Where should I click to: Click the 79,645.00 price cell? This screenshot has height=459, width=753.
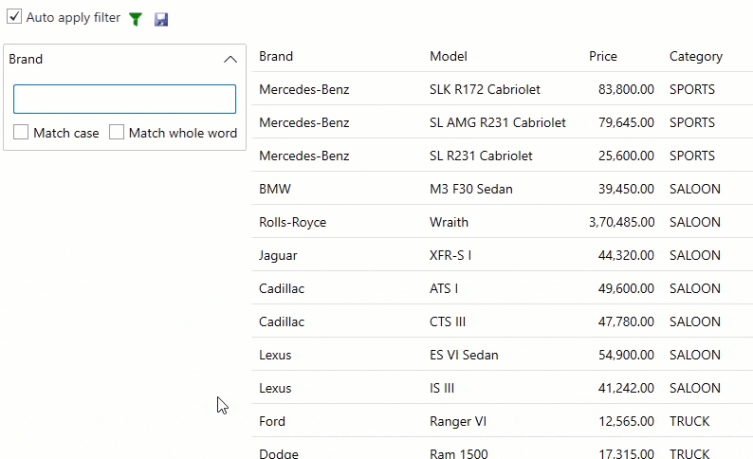click(x=626, y=122)
